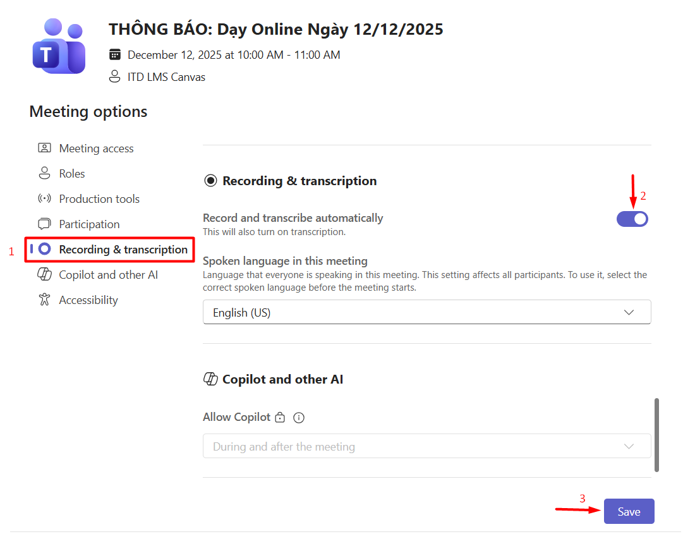The image size is (695, 534).
Task: Click the calendar icon beside meeting date
Action: 114,55
